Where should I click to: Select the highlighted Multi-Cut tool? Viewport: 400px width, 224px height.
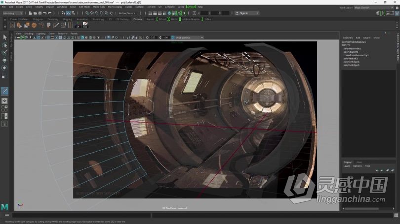point(4,91)
